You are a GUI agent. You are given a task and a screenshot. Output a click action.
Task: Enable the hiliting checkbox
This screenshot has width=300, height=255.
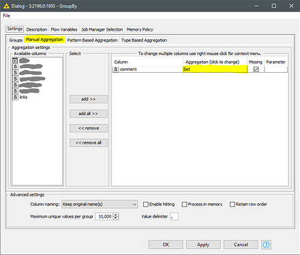pos(146,204)
